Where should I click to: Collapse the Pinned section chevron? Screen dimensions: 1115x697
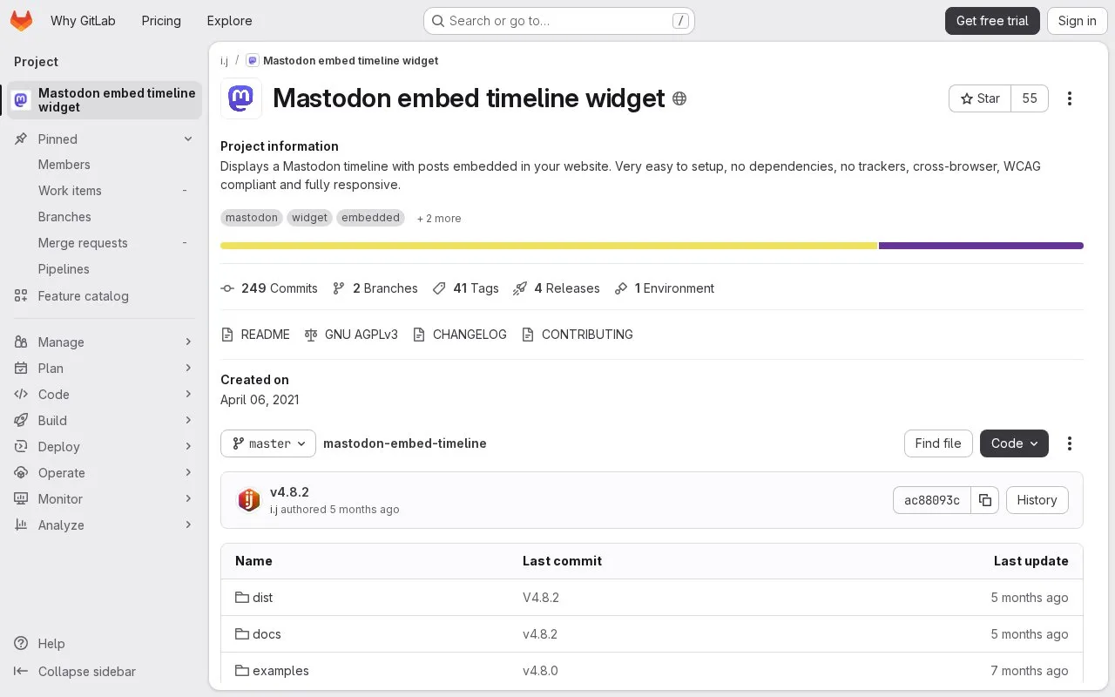pos(188,139)
